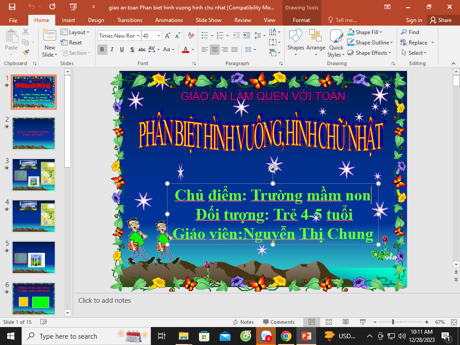Click the Reset slide button
The width and height of the screenshot is (460, 345).
[71, 43]
